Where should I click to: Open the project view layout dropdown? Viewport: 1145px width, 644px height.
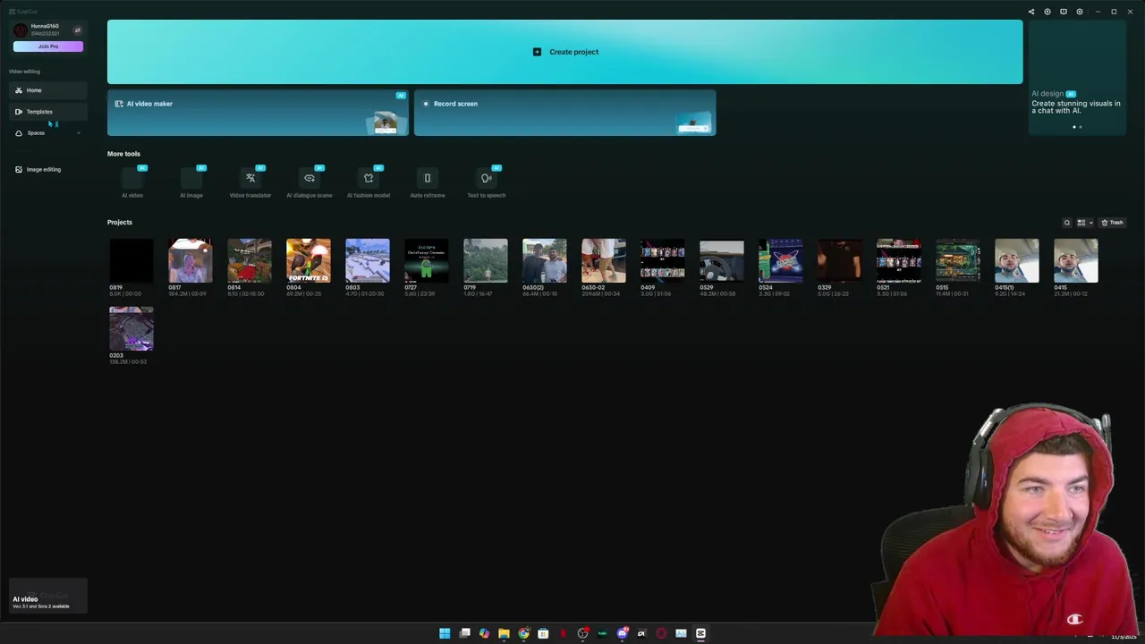1084,223
